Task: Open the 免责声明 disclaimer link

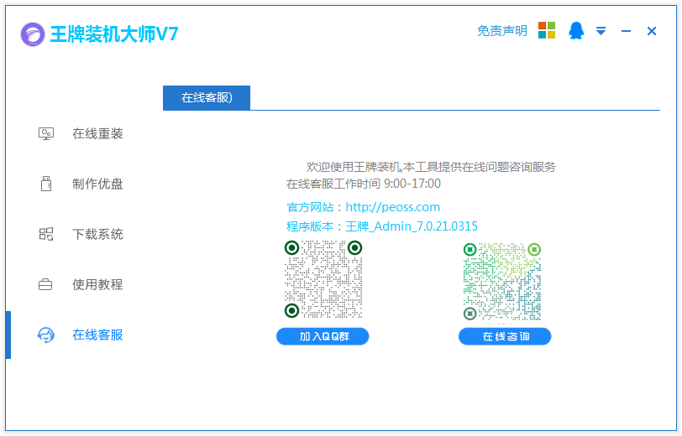Action: [x=502, y=31]
